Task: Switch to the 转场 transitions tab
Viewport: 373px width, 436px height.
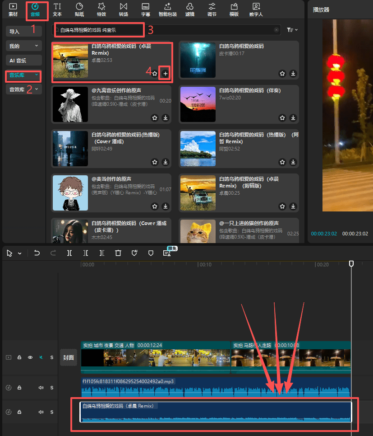Action: tap(123, 9)
